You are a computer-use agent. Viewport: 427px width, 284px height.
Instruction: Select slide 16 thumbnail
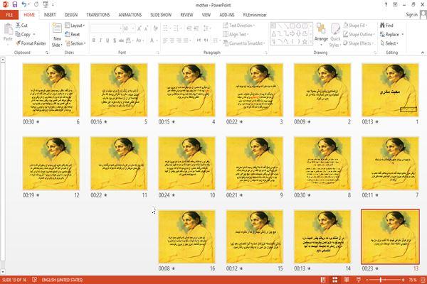(186, 236)
